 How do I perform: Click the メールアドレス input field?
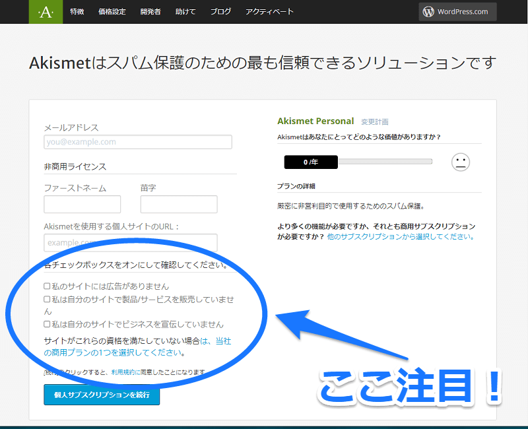pyautogui.click(x=138, y=142)
